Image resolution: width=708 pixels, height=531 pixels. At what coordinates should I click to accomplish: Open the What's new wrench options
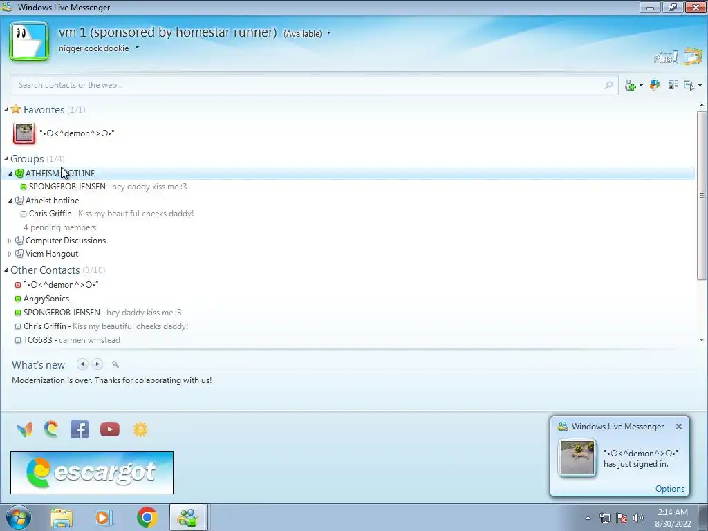115,364
